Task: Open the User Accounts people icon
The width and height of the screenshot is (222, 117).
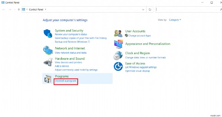Action: [118, 33]
